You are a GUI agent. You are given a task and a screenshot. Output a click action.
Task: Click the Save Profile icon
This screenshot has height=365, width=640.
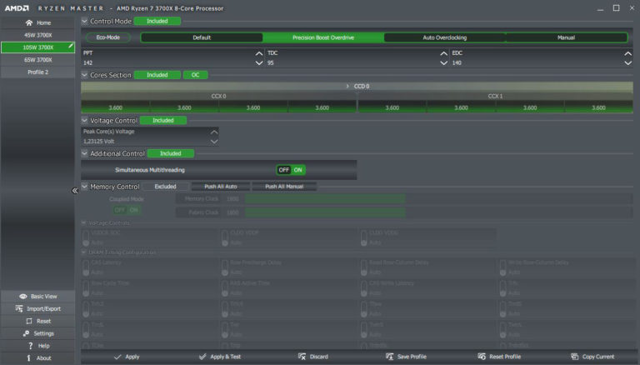(390, 357)
